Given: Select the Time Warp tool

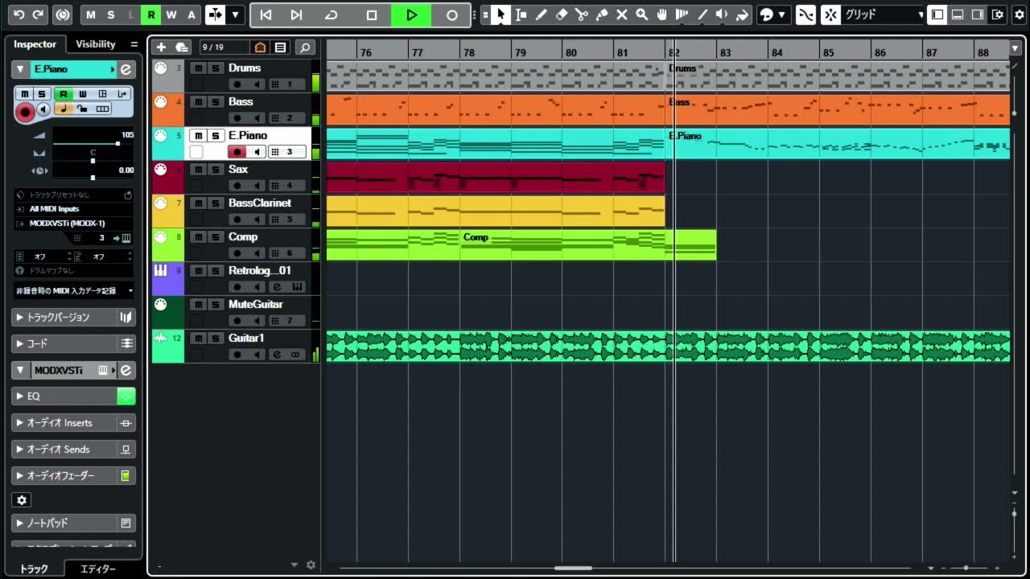Looking at the screenshot, I should tap(682, 14).
